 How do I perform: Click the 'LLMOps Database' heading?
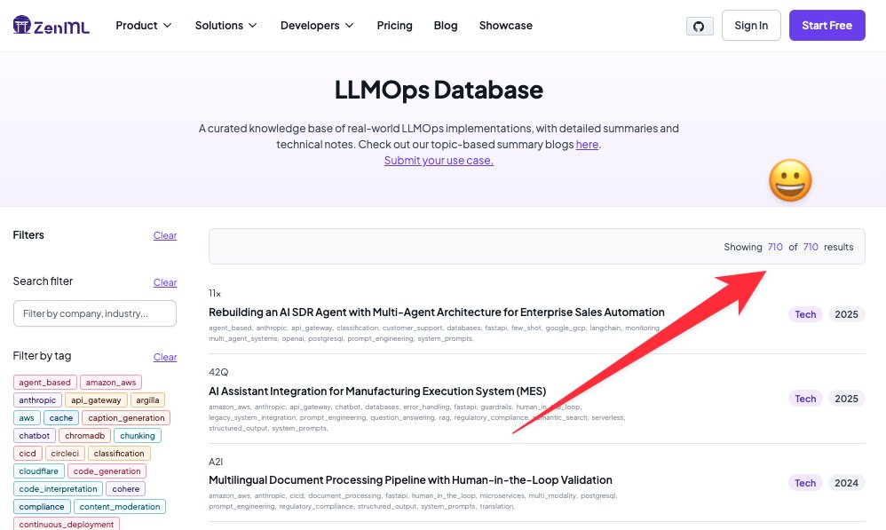[x=439, y=90]
